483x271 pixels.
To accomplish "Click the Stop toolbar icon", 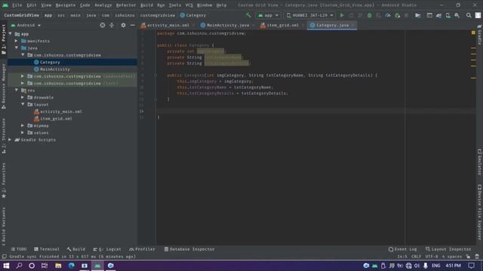I will coord(406,15).
